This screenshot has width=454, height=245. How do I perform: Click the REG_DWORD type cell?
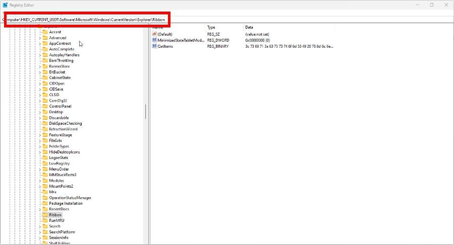[x=218, y=40]
